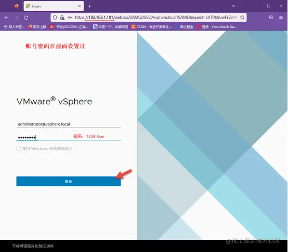The image size is (288, 252).
Task: Click the Firefox forward arrow button
Action: tap(17, 18)
